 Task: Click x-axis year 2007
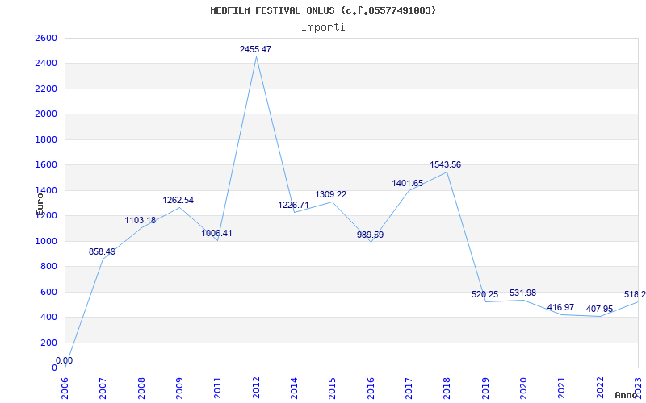click(103, 388)
